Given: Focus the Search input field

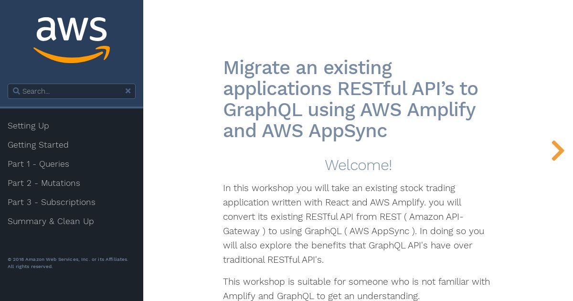Looking at the screenshot, I should (x=72, y=91).
